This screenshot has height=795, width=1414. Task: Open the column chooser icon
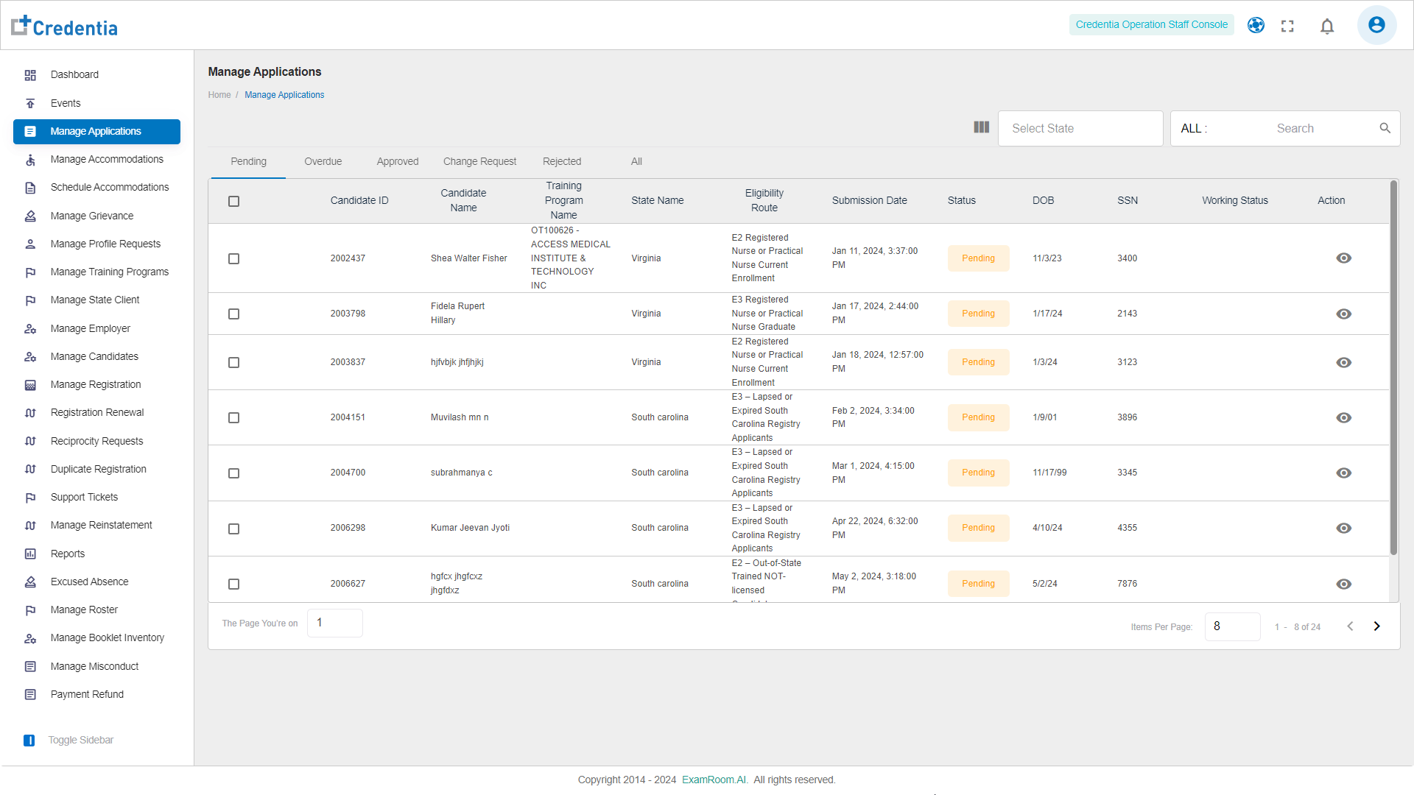coord(981,127)
